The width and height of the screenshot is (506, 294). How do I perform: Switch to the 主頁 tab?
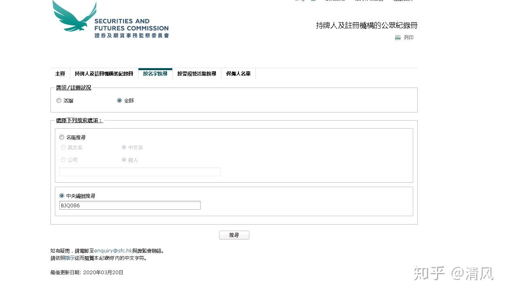(x=60, y=73)
